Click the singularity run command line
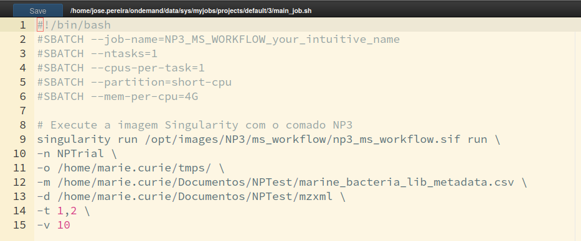Screen dimensions: 581x241 tap(268, 139)
